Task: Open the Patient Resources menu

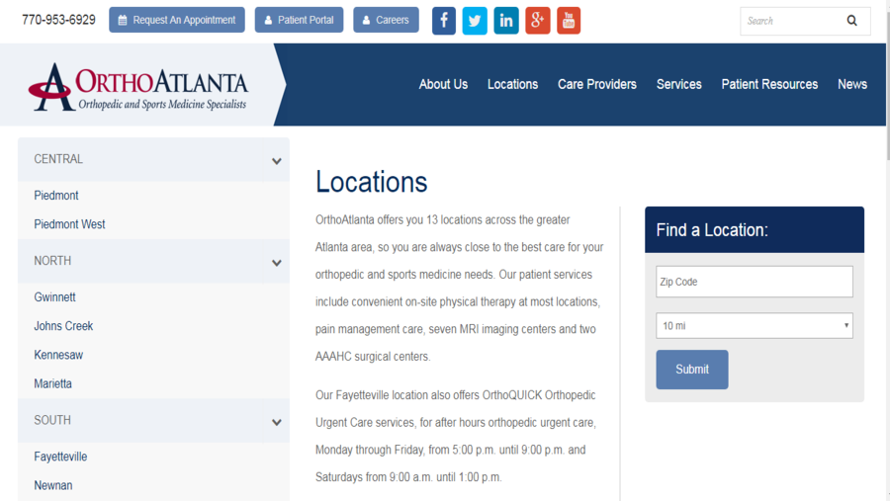Action: point(769,84)
